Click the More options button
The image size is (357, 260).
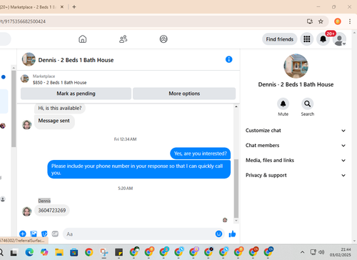tap(184, 94)
